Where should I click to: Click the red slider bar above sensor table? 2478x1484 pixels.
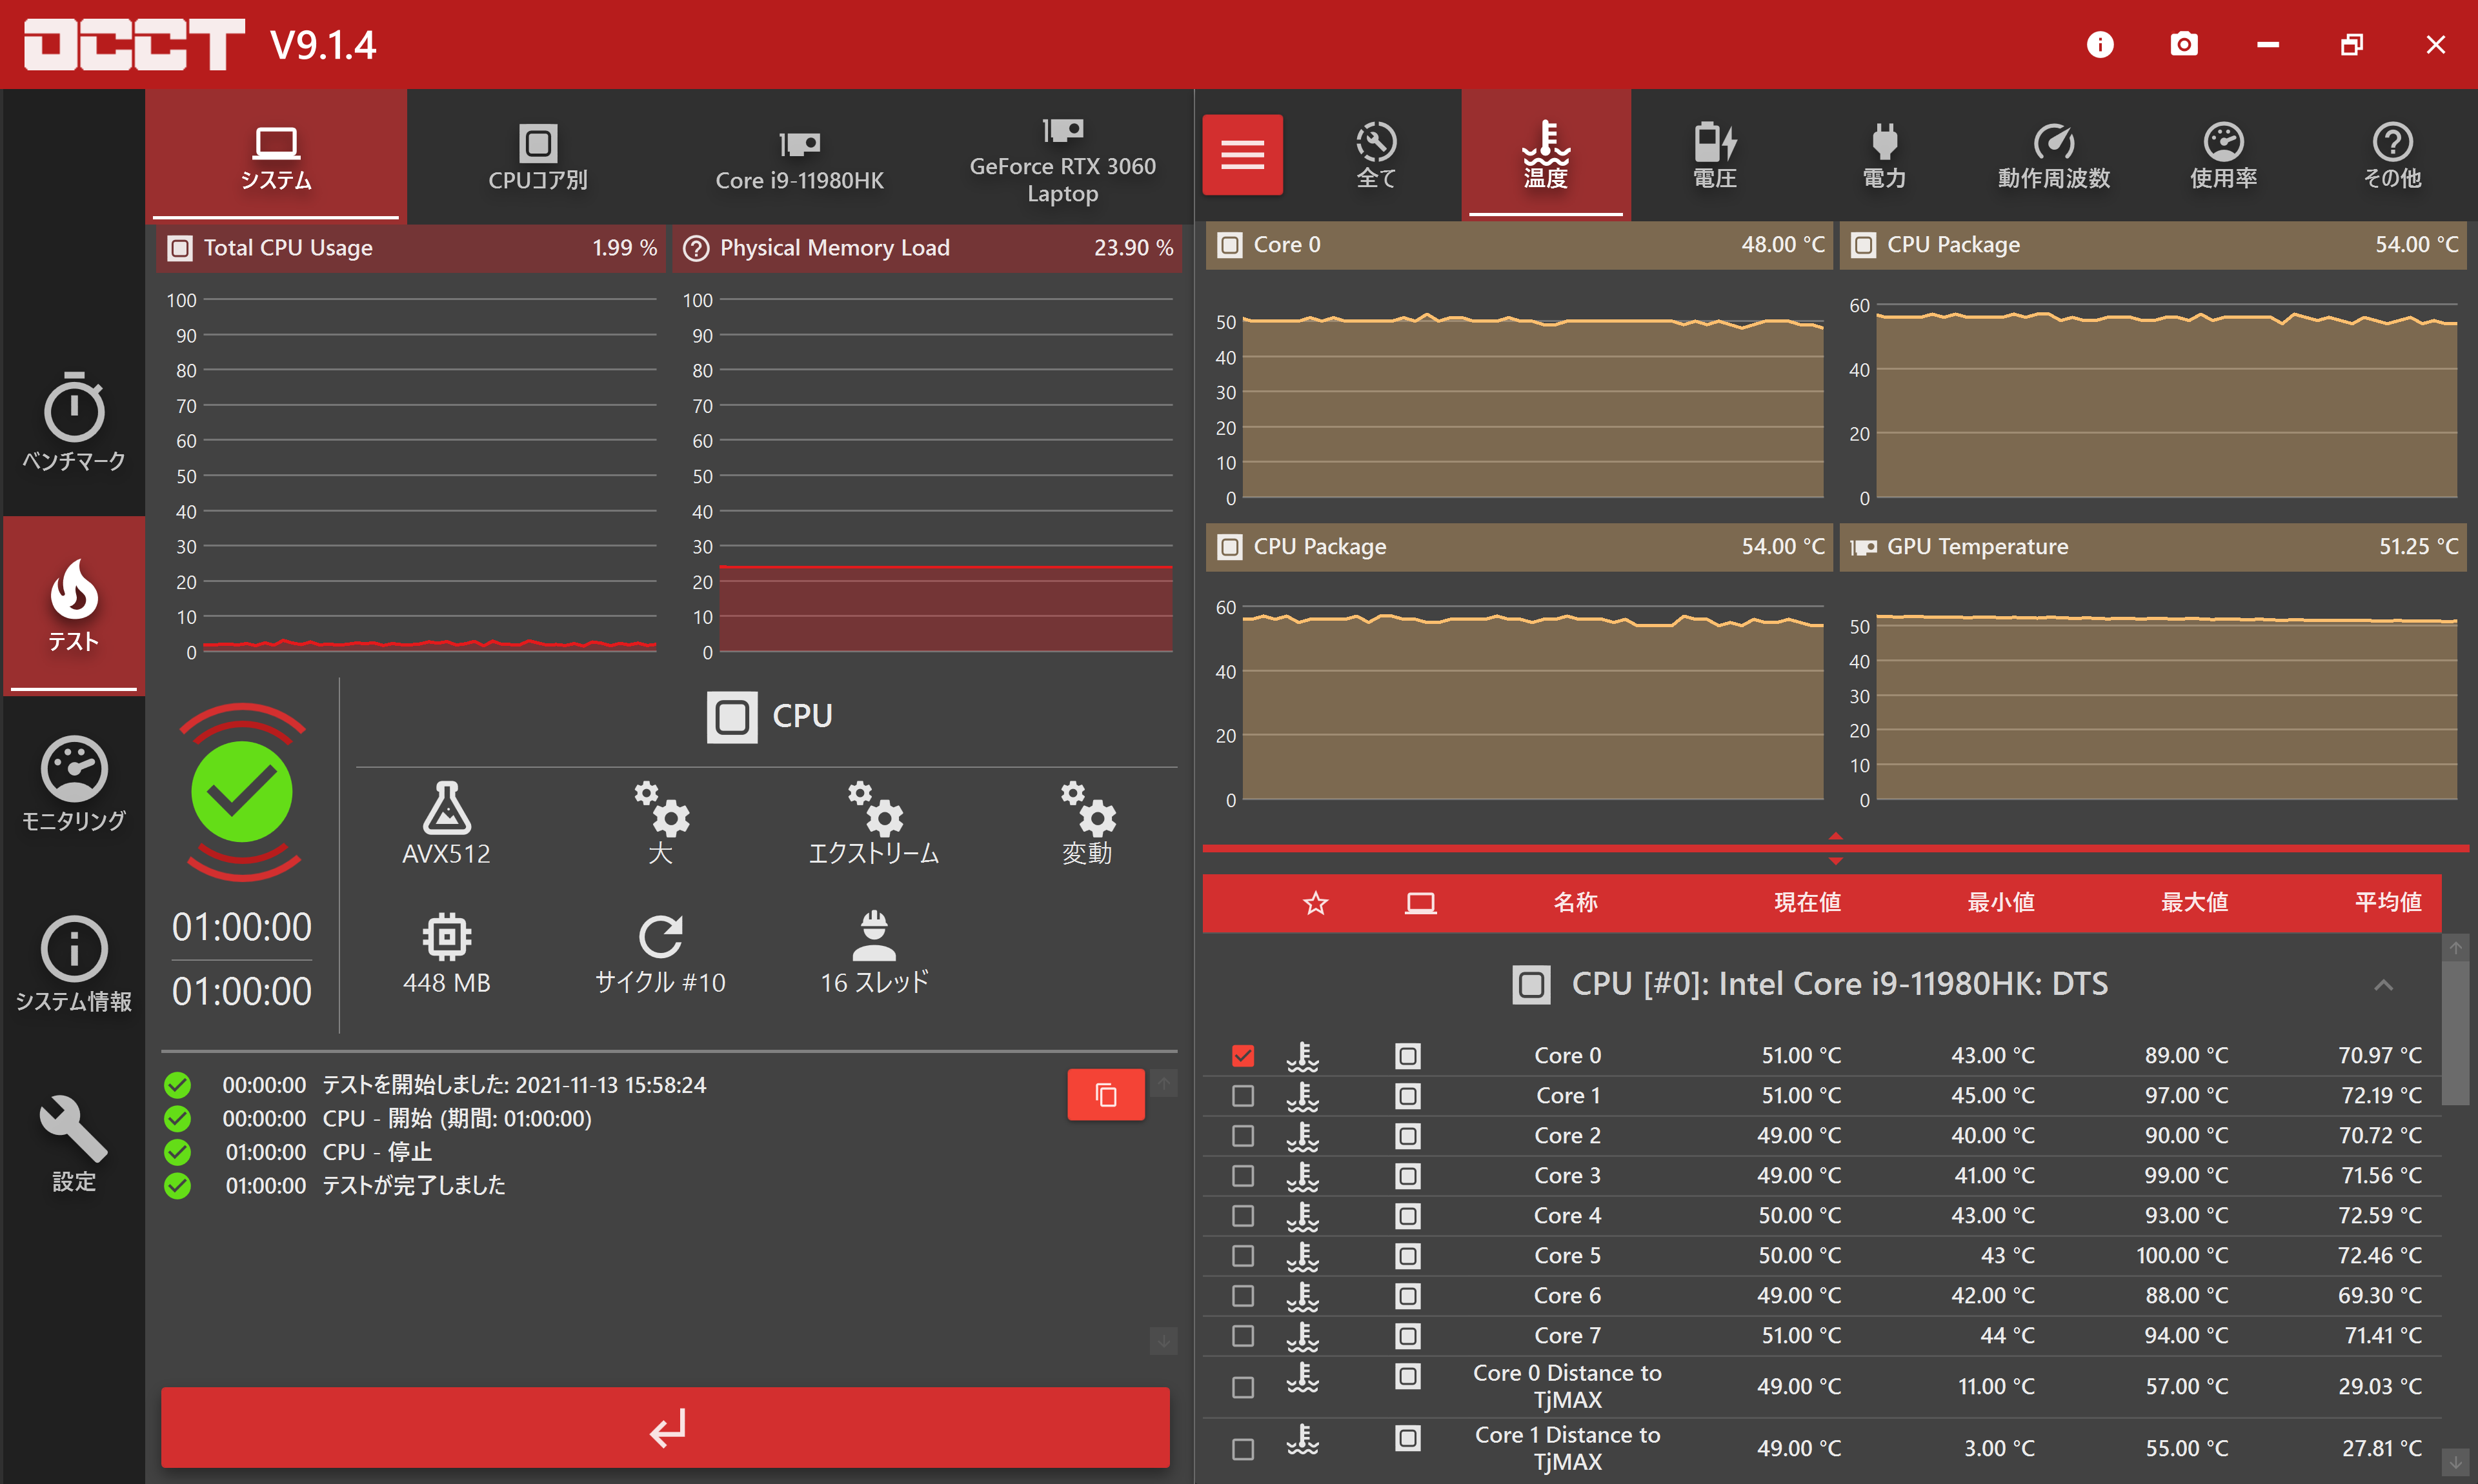1835,848
